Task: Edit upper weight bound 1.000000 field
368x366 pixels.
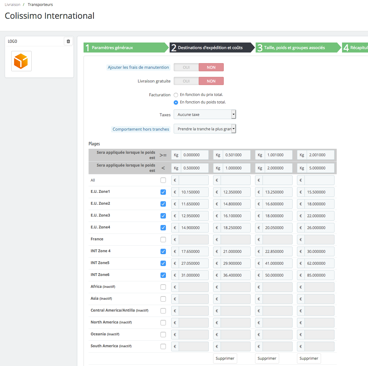Action: point(237,168)
